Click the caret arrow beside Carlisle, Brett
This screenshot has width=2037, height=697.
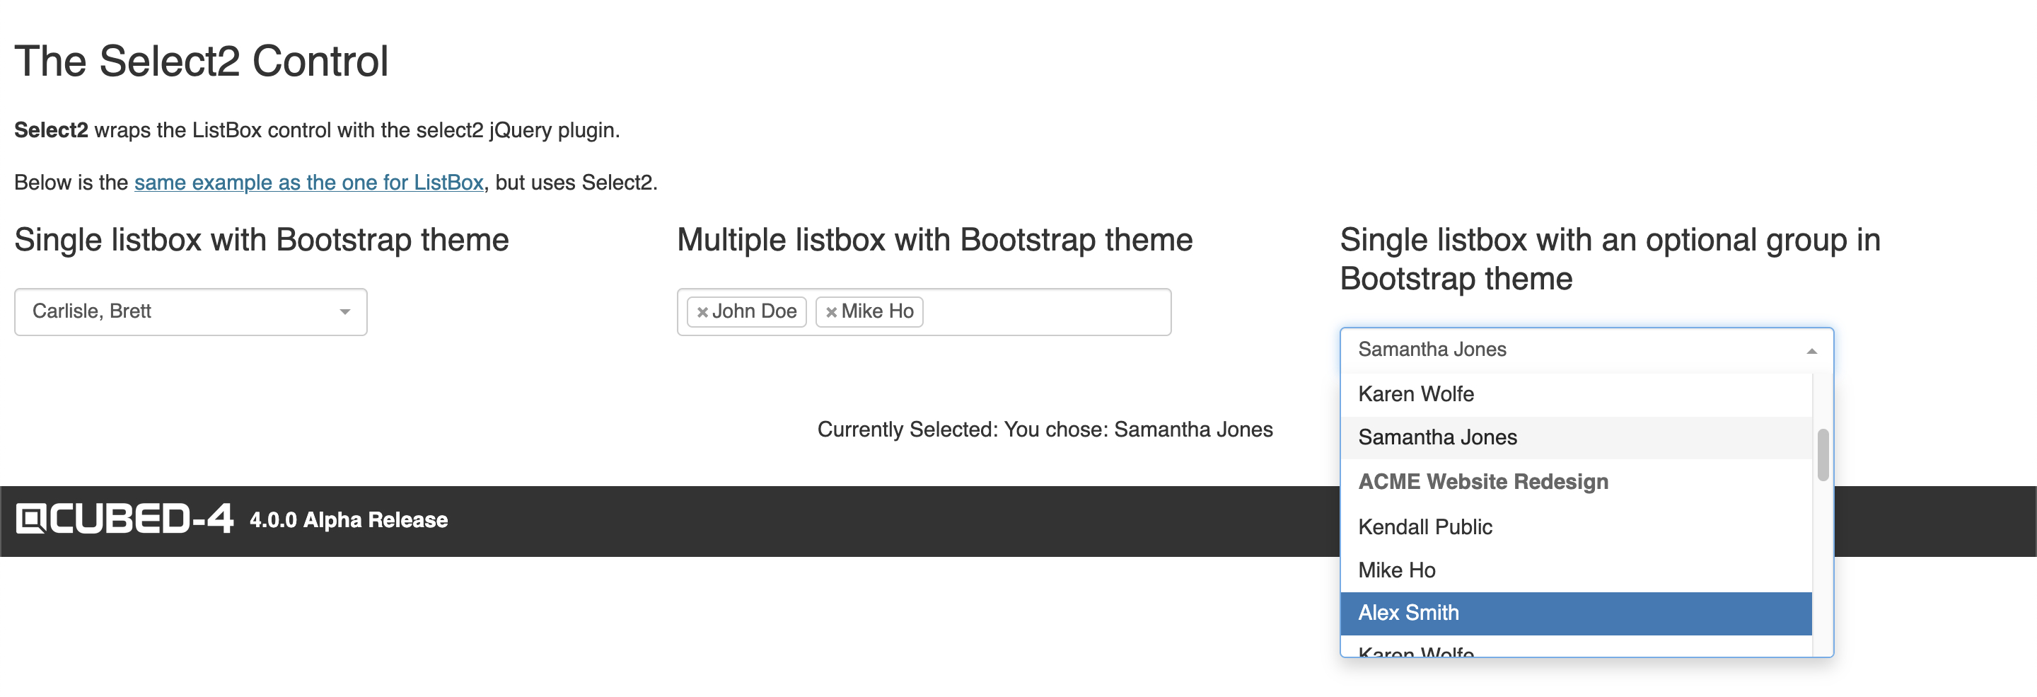[344, 313]
